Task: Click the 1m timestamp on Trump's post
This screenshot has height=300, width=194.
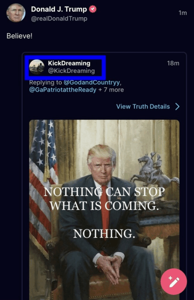Action: tap(183, 13)
